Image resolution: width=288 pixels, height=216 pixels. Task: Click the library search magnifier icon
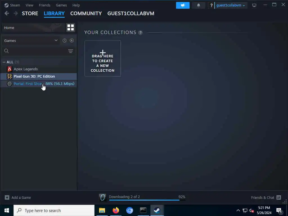pyautogui.click(x=6, y=51)
